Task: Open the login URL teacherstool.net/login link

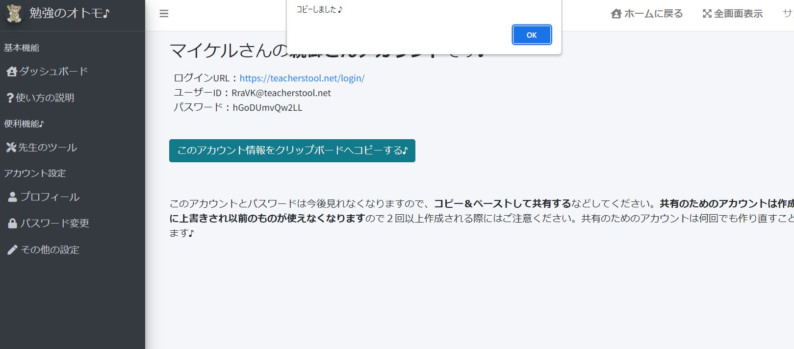Action: [x=302, y=78]
